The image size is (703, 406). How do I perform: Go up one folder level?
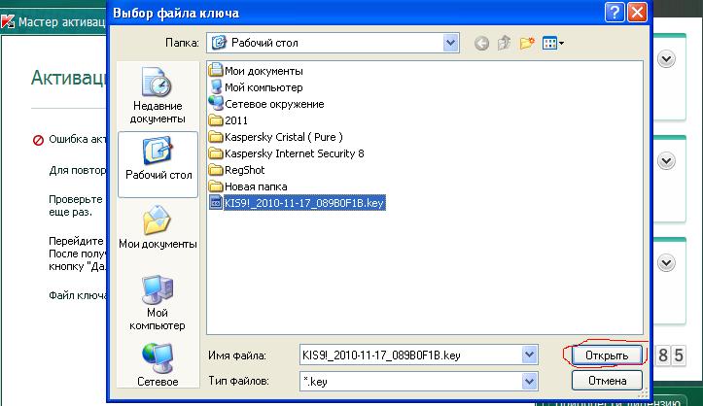point(504,44)
